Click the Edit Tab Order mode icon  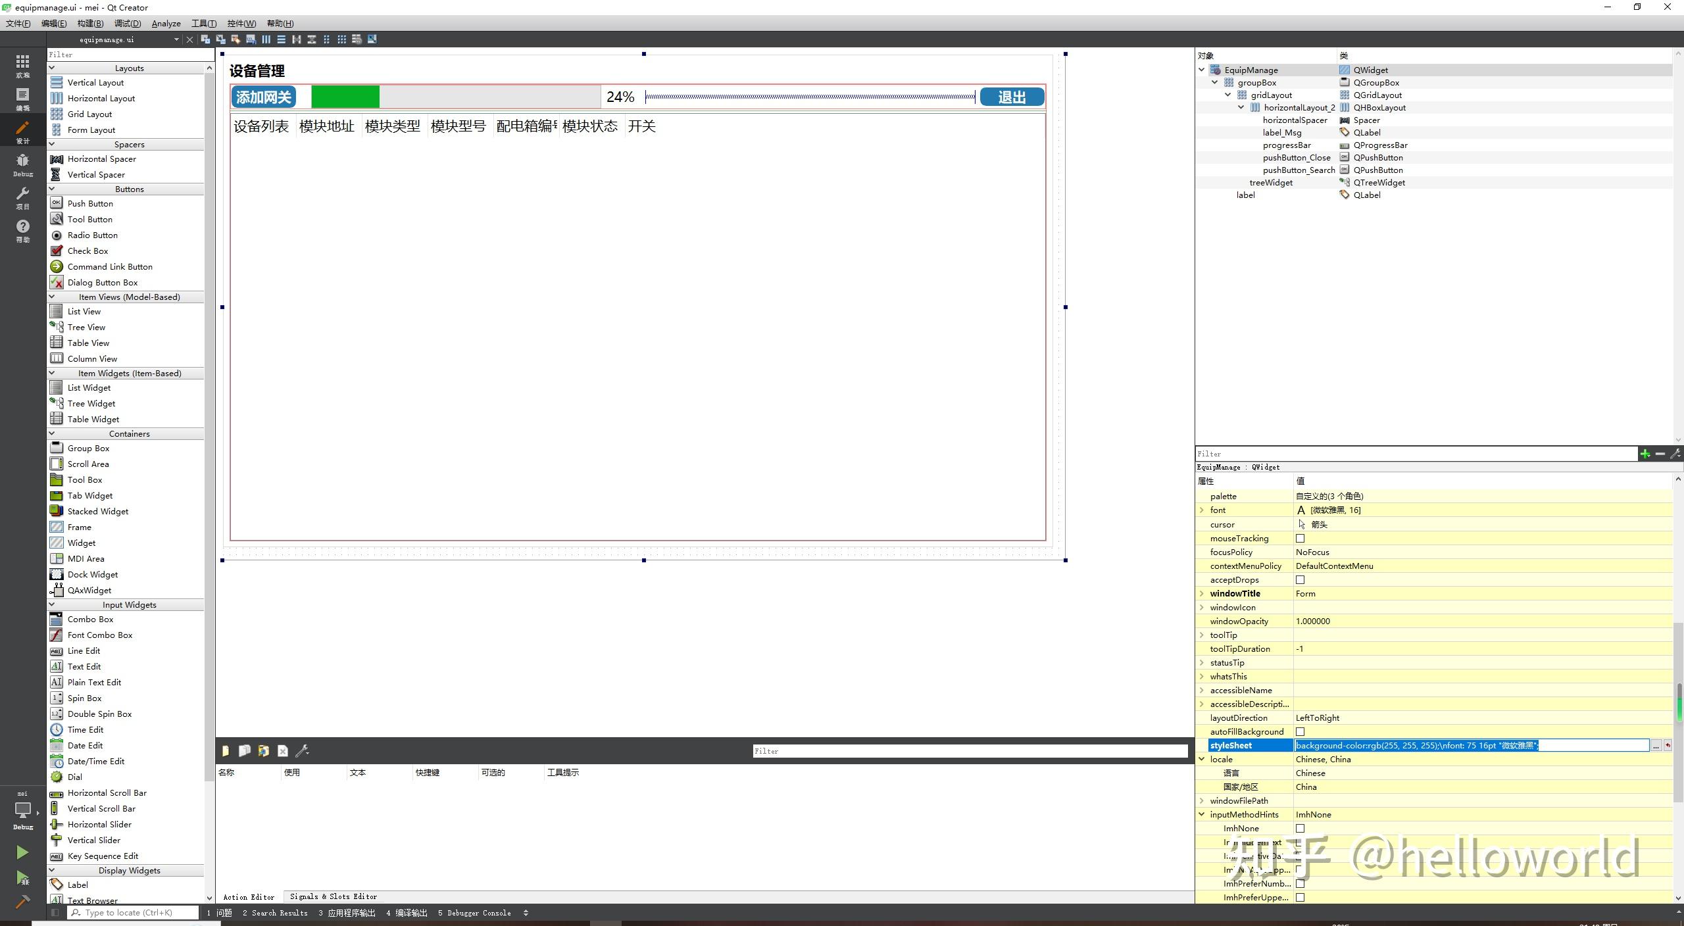click(251, 39)
